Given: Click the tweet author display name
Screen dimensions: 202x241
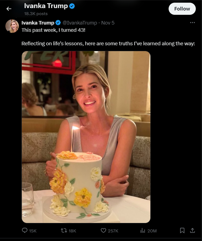Looking at the screenshot, I should 38,23.
